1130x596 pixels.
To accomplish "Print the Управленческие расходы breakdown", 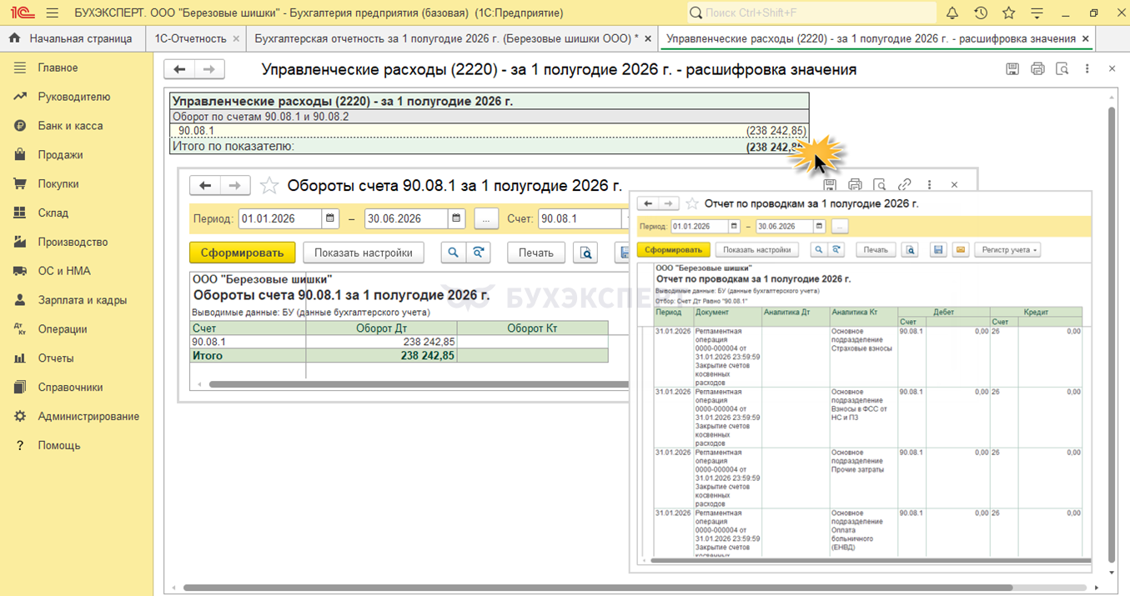I will pyautogui.click(x=1037, y=69).
